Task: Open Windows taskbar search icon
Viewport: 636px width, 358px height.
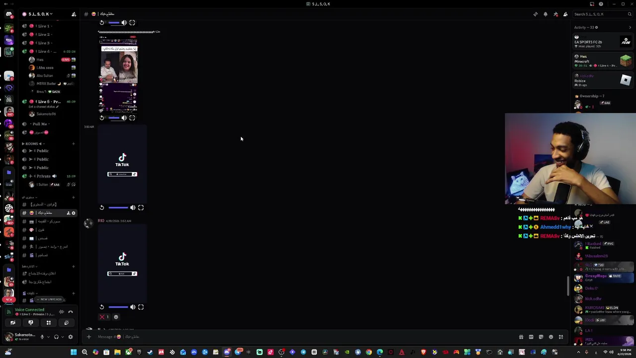Action: [x=84, y=352]
